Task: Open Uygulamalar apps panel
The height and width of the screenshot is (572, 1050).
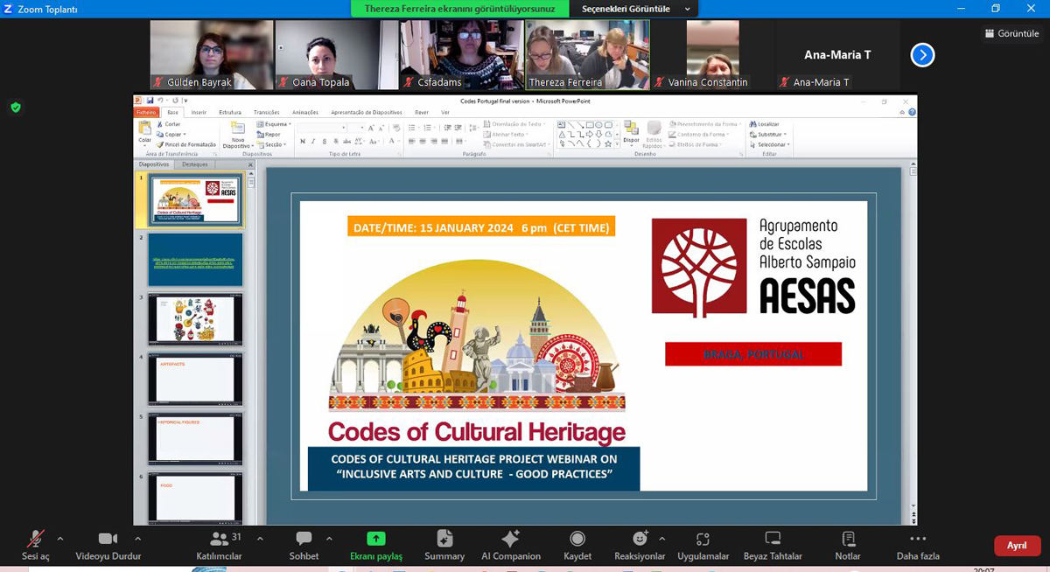Action: pyautogui.click(x=703, y=545)
